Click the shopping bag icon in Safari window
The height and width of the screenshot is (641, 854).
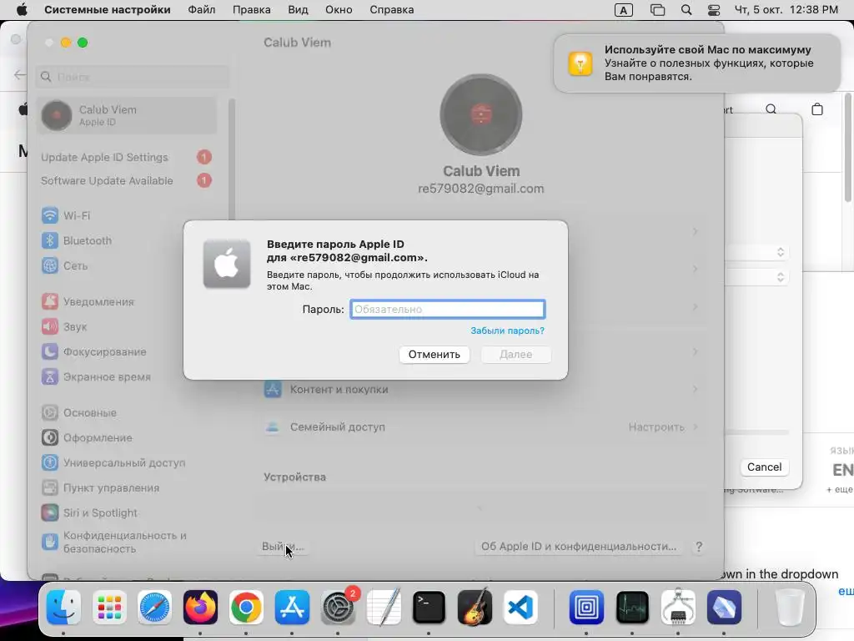pos(817,109)
